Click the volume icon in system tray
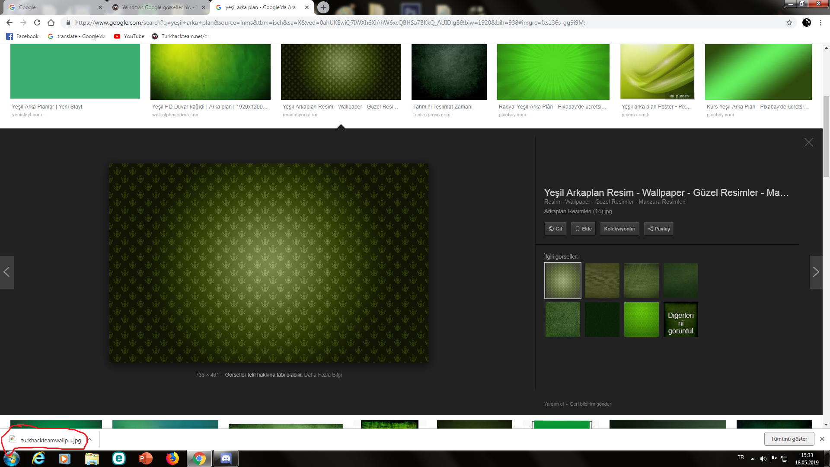This screenshot has height=467, width=830. coord(763,459)
